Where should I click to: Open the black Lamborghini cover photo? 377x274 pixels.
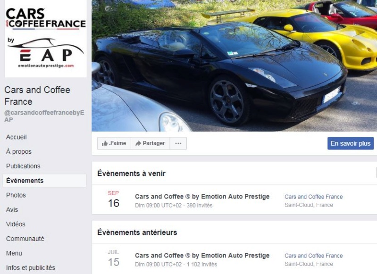pos(234,66)
